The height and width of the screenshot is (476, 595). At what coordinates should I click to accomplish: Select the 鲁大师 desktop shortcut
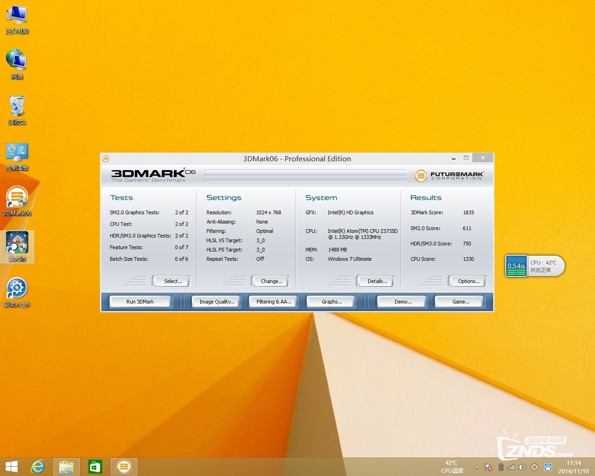click(17, 247)
